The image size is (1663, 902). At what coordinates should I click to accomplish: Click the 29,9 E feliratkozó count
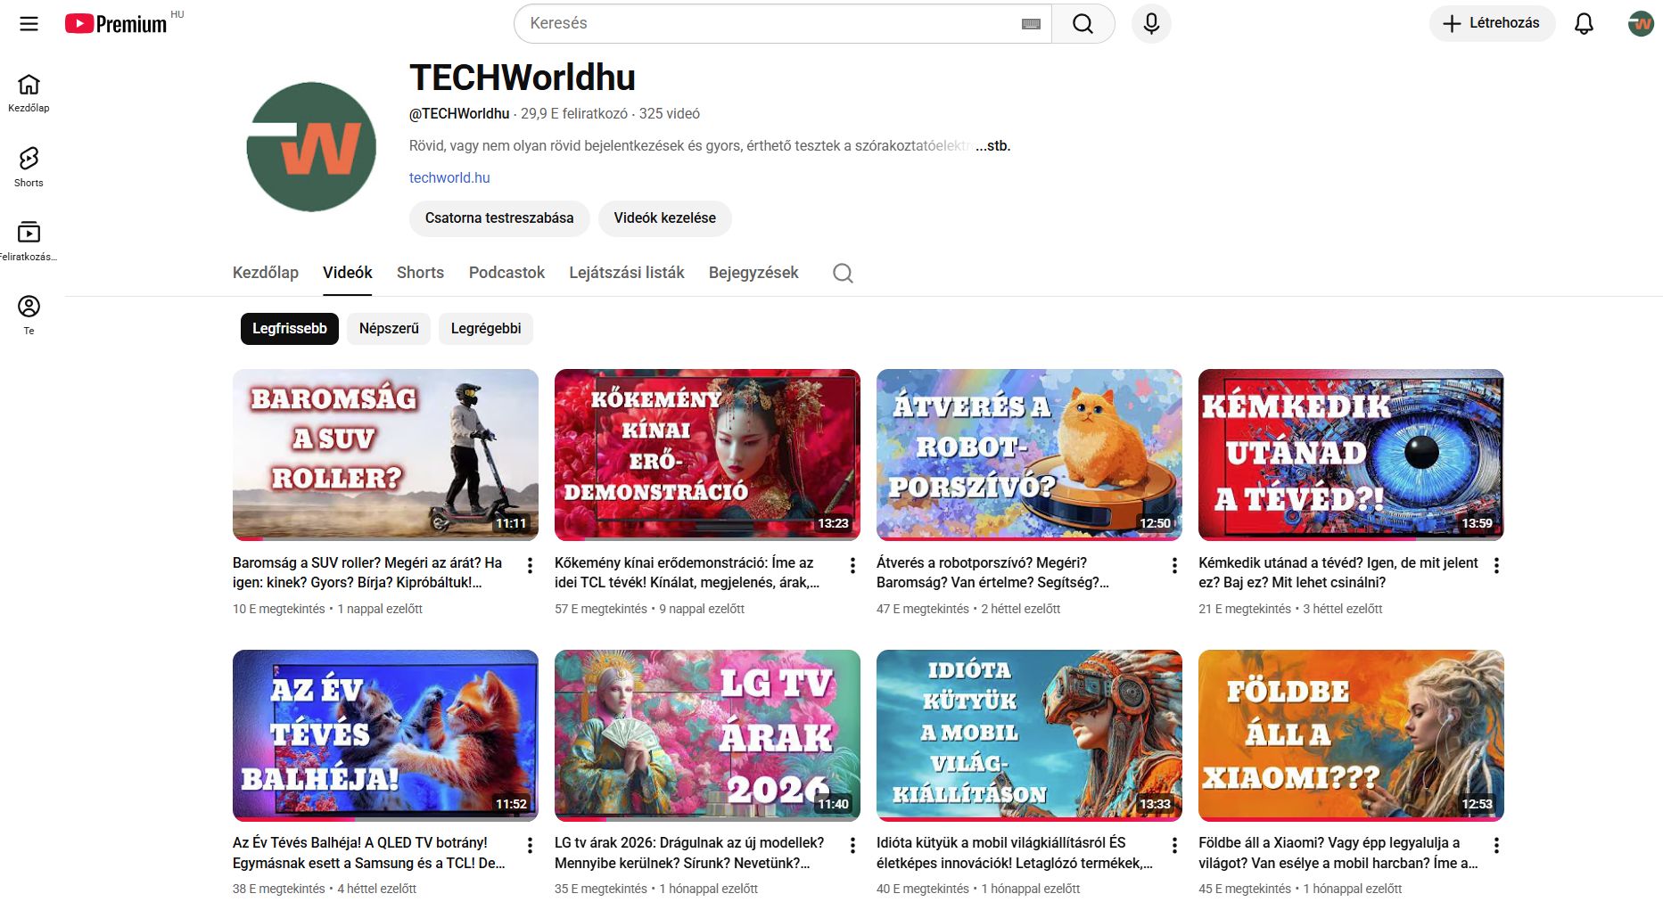coord(574,114)
